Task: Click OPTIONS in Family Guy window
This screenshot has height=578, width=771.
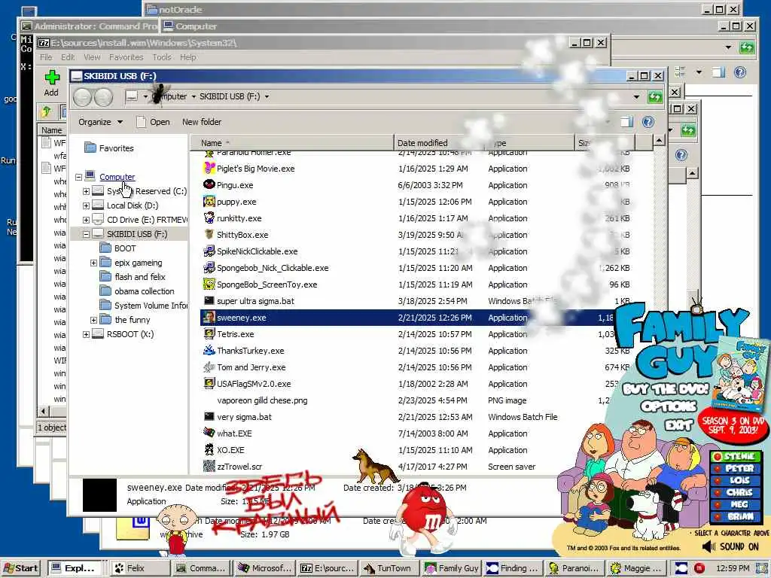Action: 669,407
